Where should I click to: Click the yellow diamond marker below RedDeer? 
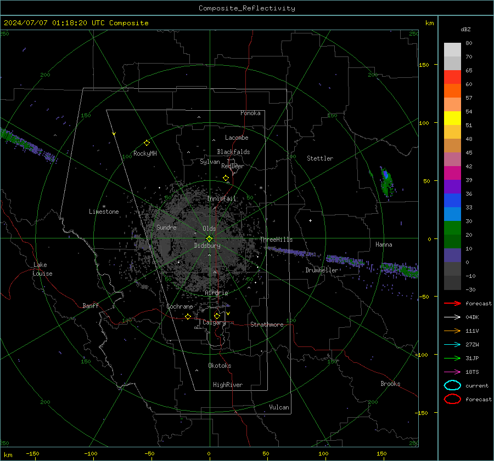pos(226,178)
